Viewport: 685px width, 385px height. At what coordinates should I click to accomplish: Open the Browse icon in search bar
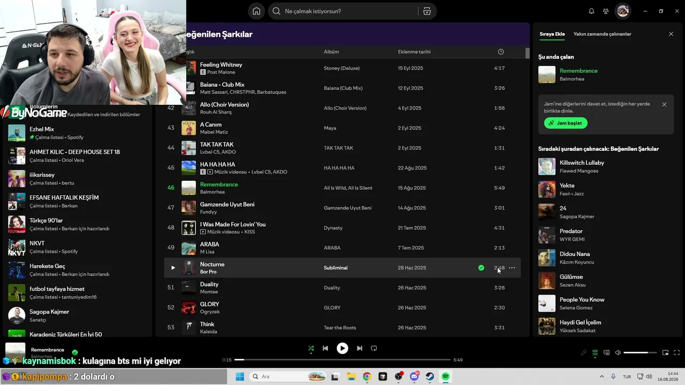point(427,11)
